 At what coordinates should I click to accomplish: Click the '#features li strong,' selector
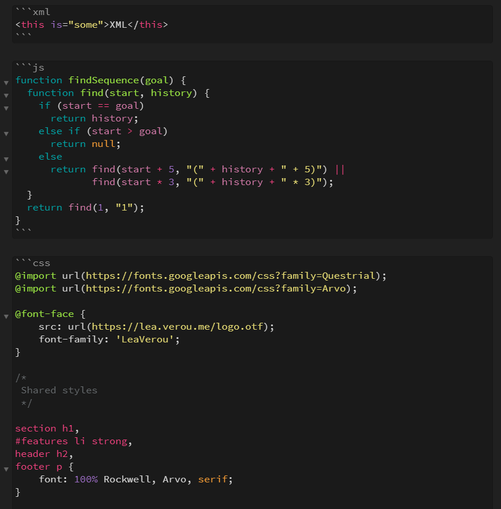(x=74, y=441)
